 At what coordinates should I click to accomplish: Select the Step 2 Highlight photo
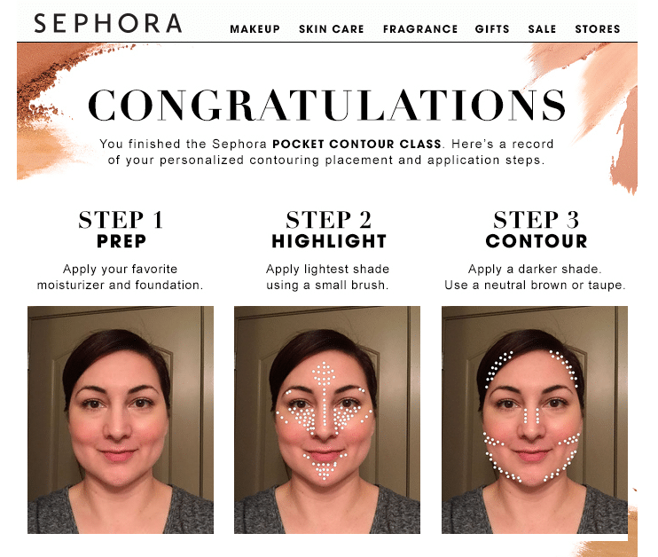coord(327,420)
